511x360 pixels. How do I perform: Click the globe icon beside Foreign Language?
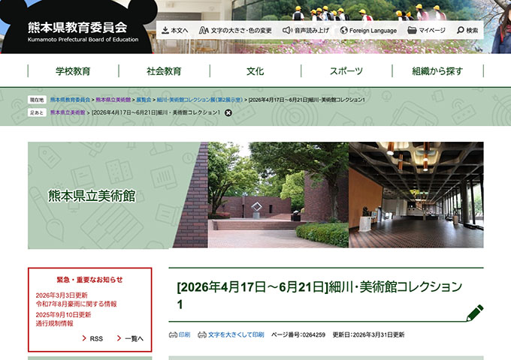coord(344,30)
